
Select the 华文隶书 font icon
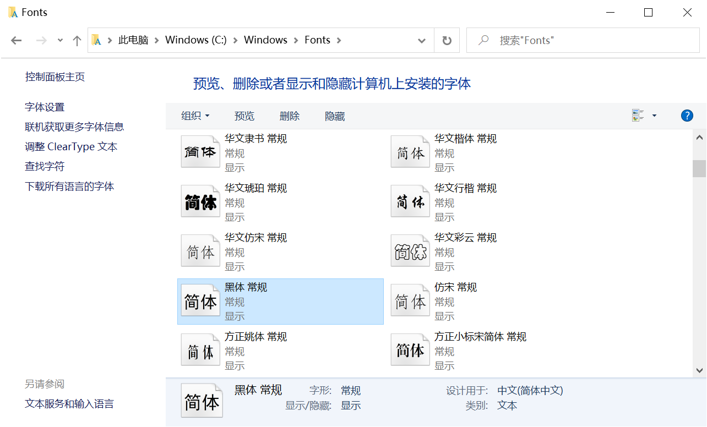(x=200, y=152)
